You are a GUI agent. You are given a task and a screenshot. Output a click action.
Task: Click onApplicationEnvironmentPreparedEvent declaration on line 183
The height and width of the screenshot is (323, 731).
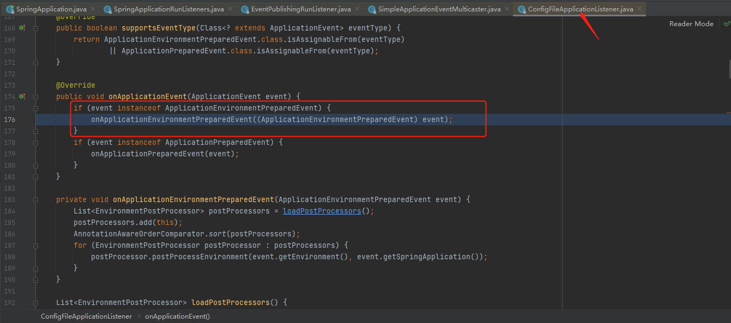tap(194, 199)
